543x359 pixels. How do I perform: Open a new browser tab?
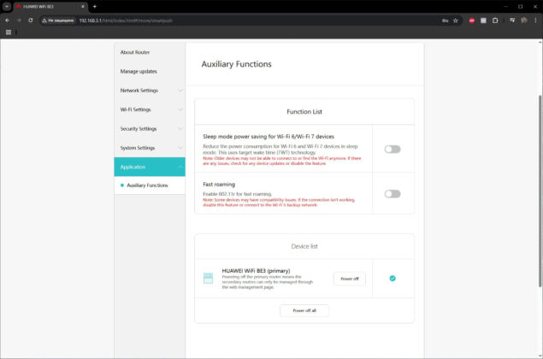tap(95, 7)
